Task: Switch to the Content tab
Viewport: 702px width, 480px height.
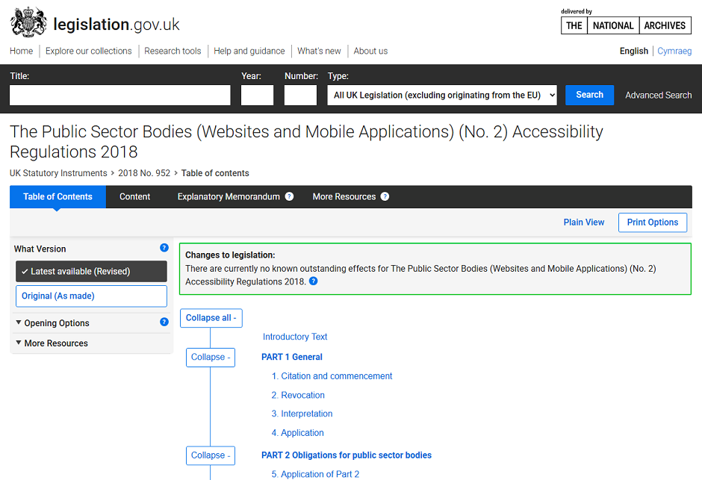Action: [x=134, y=197]
